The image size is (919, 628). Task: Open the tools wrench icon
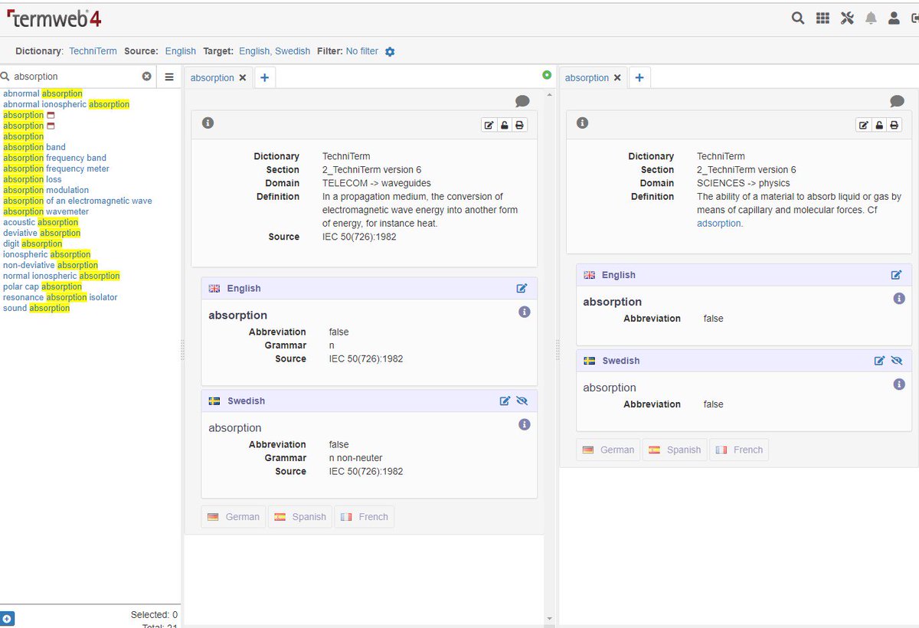847,18
